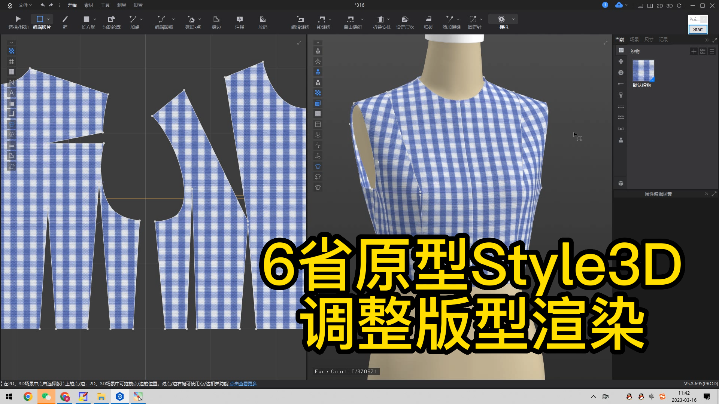Click the 缝边 seam allowance tool

(216, 22)
